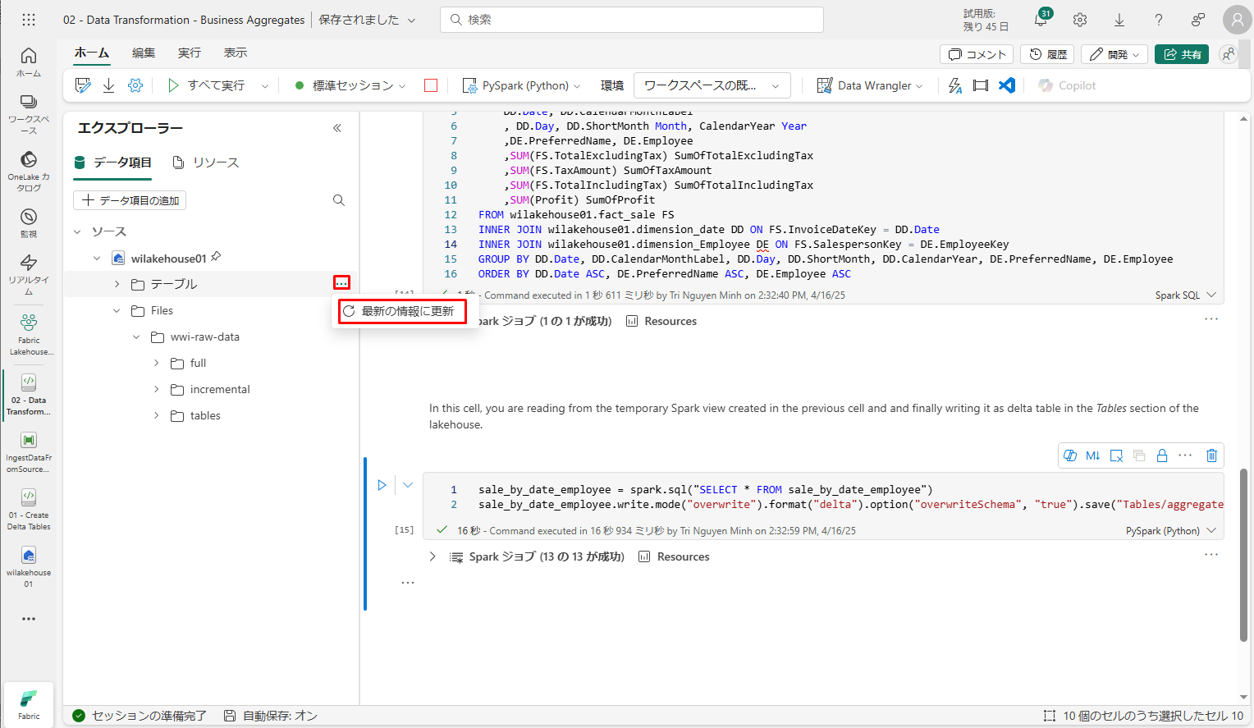Image resolution: width=1254 pixels, height=728 pixels.
Task: Open the Fabric settings gear icon
Action: (x=1080, y=20)
